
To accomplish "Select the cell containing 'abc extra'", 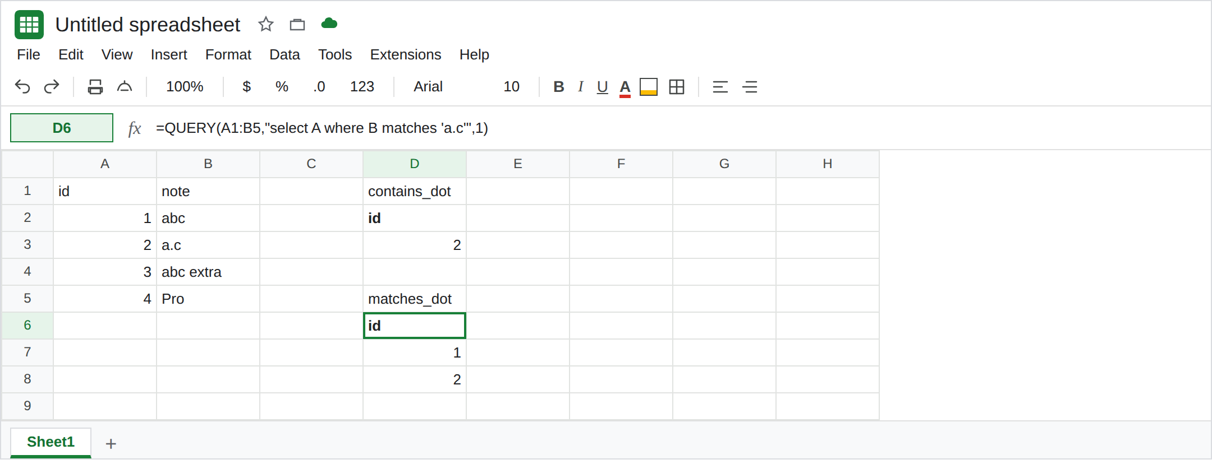I will (208, 272).
